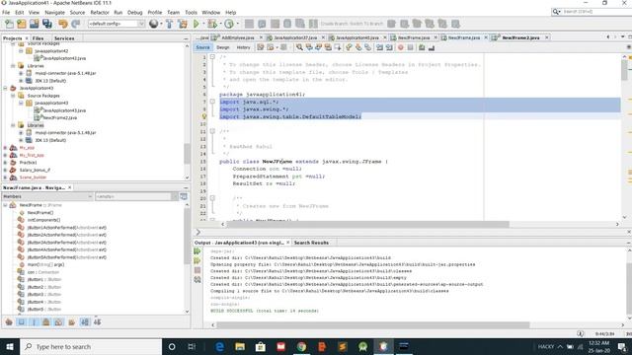The image size is (632, 355).
Task: Click the Comment code icon in editor toolbar
Action: click(x=422, y=47)
